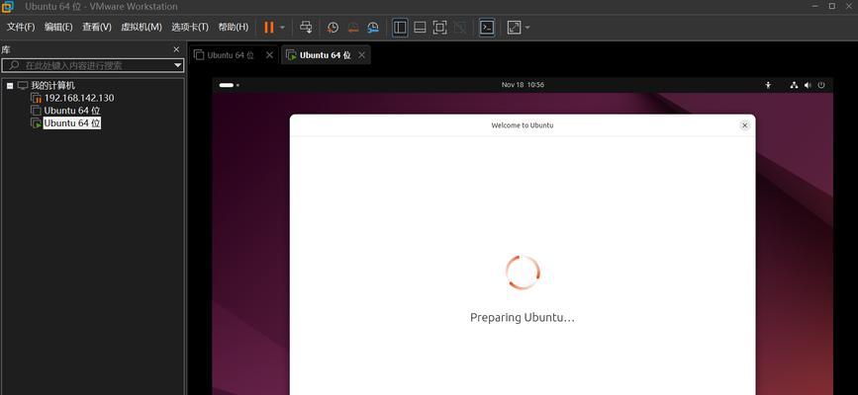Toggle the thumbnail bar view
Screen dimensions: 858x395
coord(420,28)
